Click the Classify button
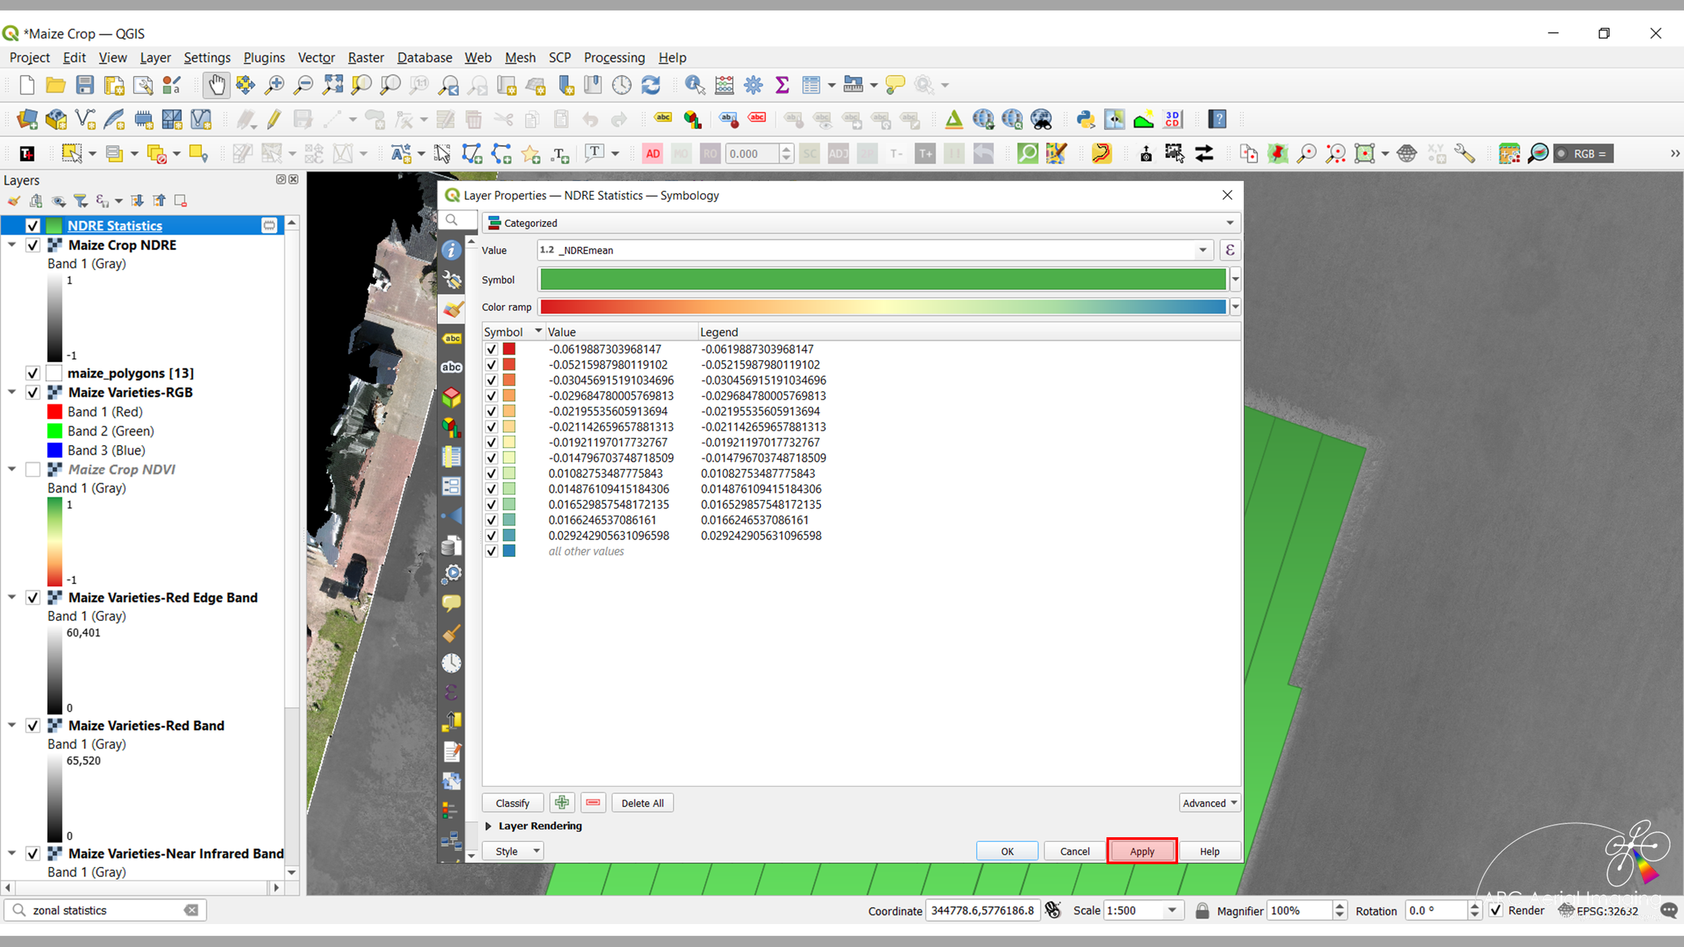This screenshot has width=1684, height=947. click(x=512, y=803)
